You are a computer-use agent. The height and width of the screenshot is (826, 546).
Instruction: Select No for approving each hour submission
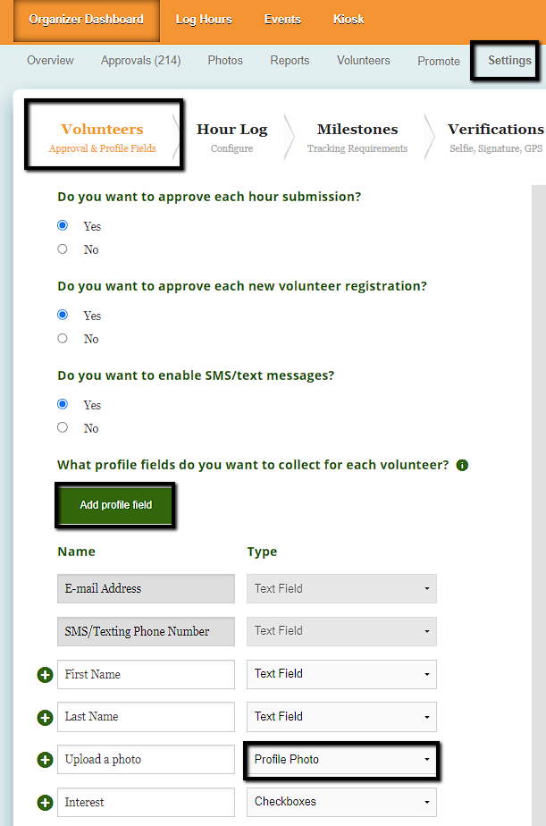click(x=63, y=249)
